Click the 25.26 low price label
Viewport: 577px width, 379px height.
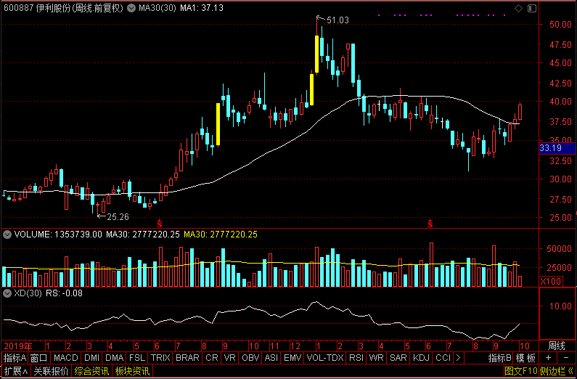[x=118, y=217]
